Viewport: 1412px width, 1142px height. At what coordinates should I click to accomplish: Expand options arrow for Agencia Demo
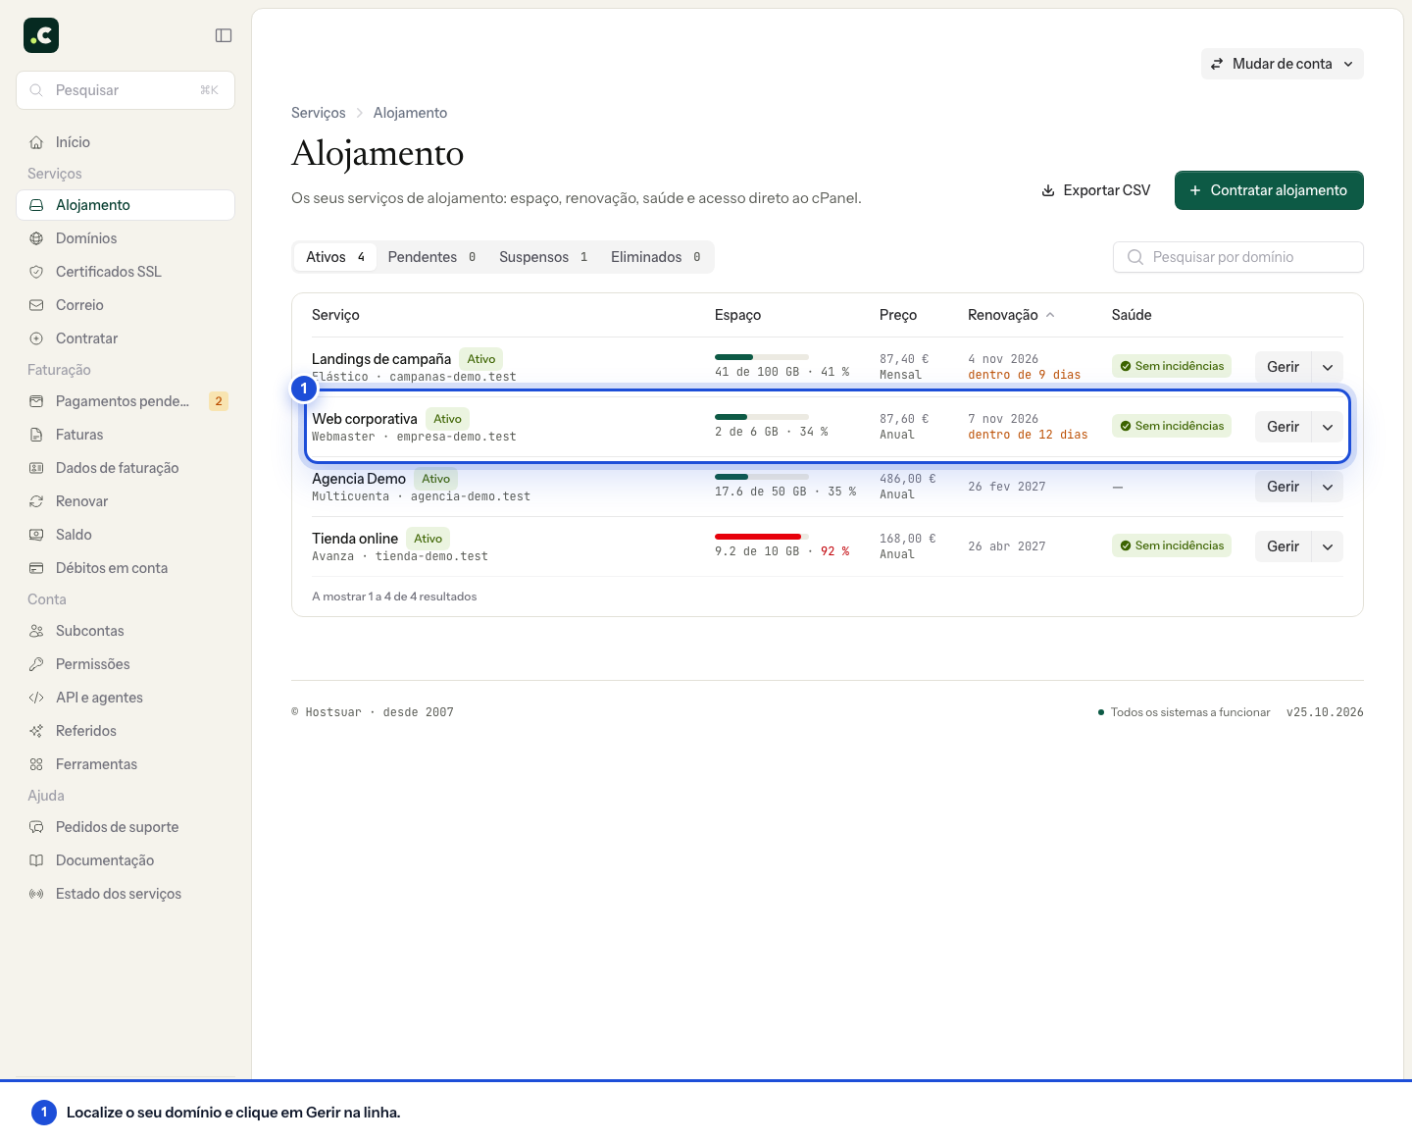1328,487
